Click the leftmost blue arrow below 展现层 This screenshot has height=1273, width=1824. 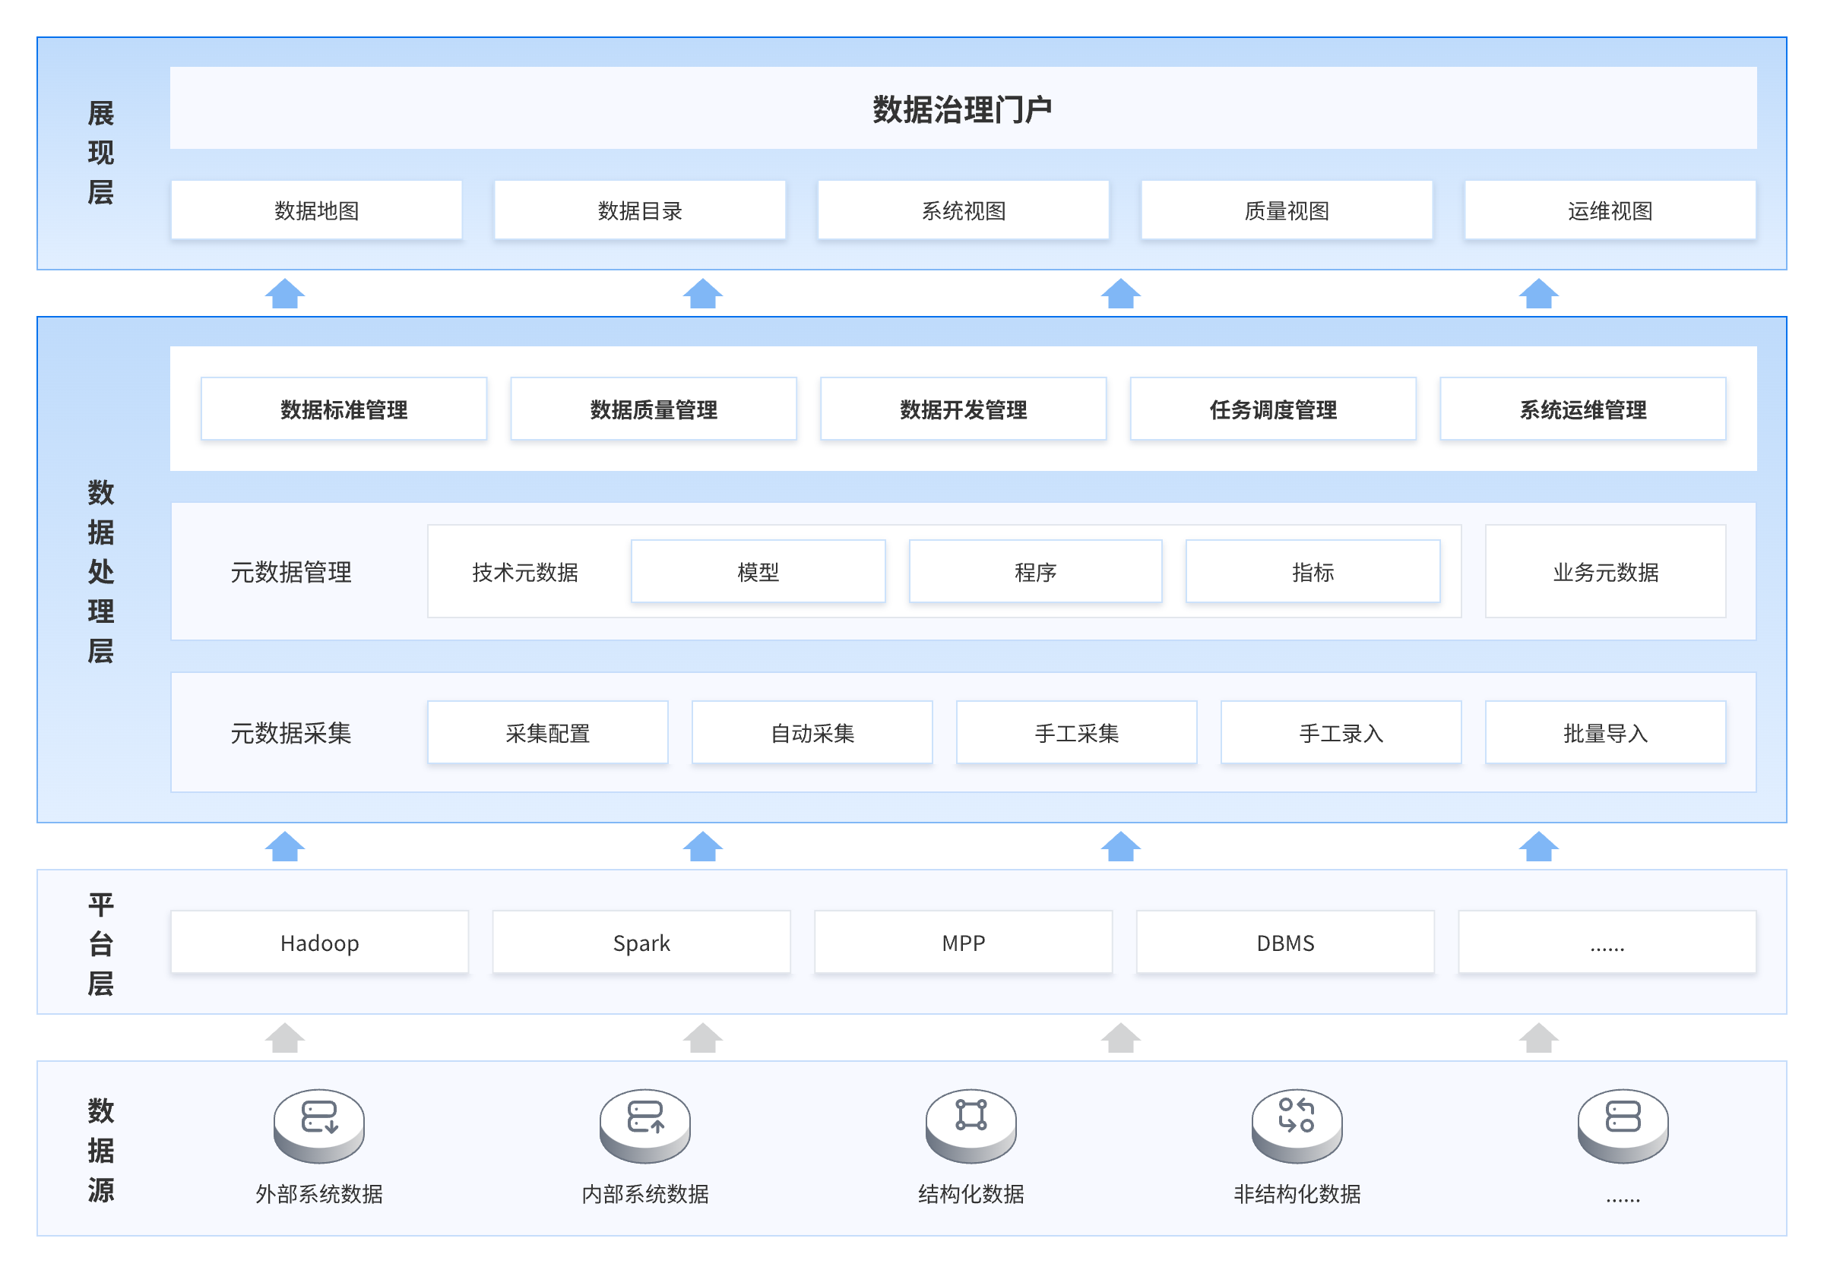[x=284, y=293]
